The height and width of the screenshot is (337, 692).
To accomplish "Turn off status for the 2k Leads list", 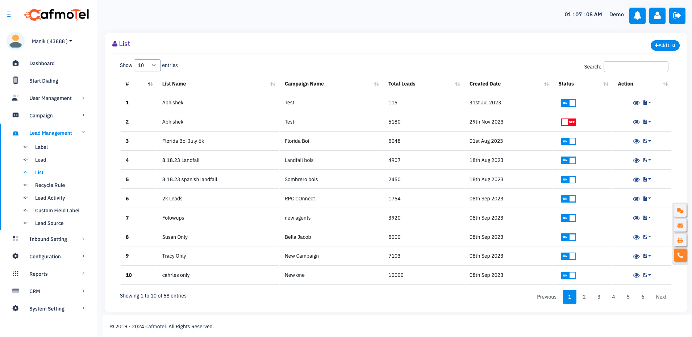I will [568, 199].
